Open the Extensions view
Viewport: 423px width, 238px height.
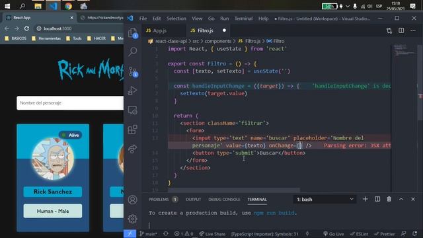132,130
